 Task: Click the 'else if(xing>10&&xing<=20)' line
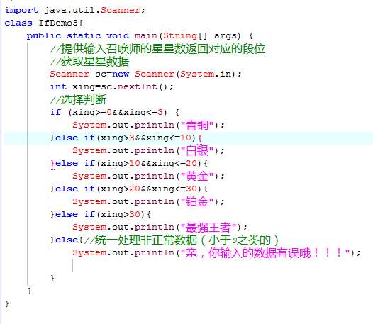(x=128, y=164)
